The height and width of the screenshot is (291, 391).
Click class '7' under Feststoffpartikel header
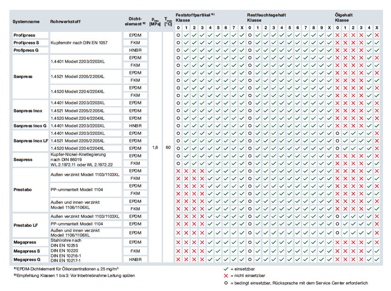click(x=234, y=28)
